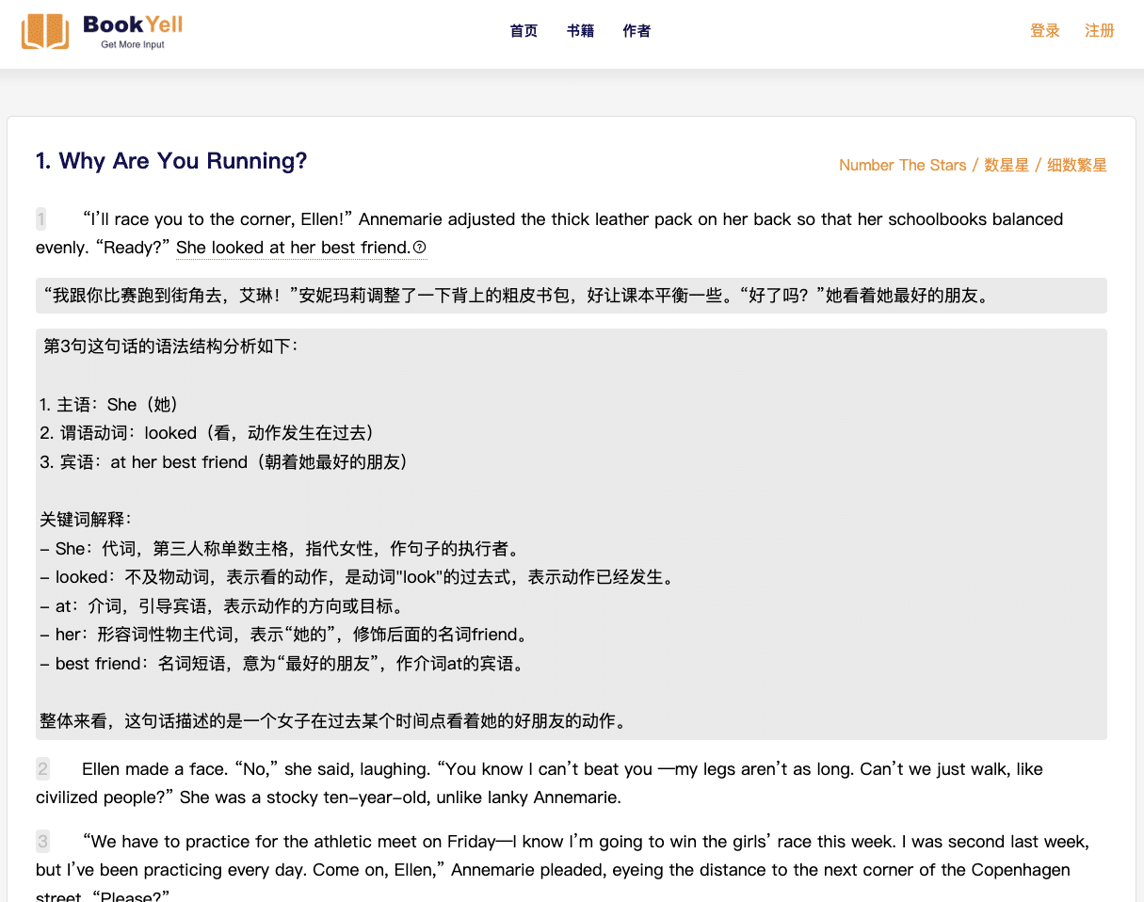Open the 作者 navigation item
Screen dimensions: 1144x902
coord(636,30)
